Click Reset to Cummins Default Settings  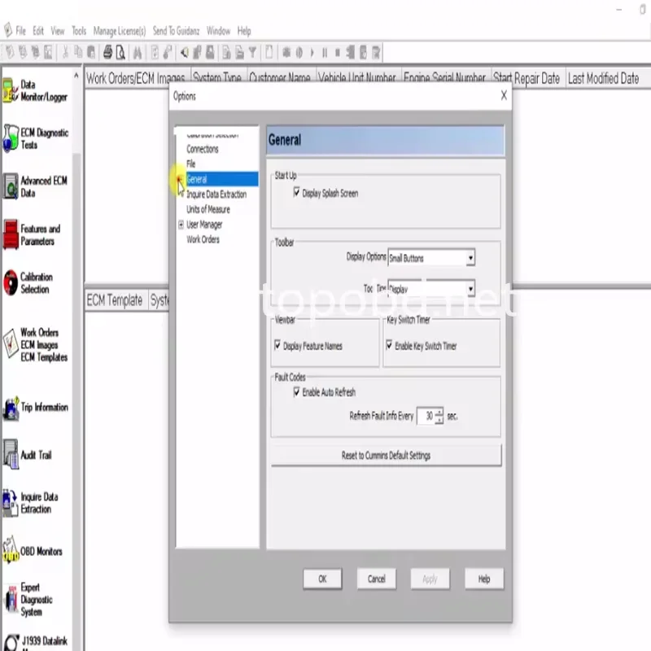pos(385,456)
